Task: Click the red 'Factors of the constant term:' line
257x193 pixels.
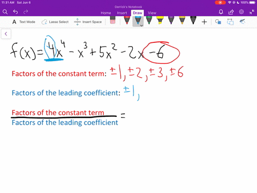Action: [59, 73]
